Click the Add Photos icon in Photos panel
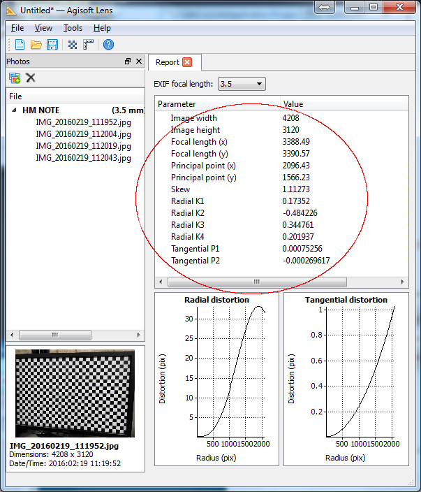This screenshot has height=492, width=421. click(15, 78)
